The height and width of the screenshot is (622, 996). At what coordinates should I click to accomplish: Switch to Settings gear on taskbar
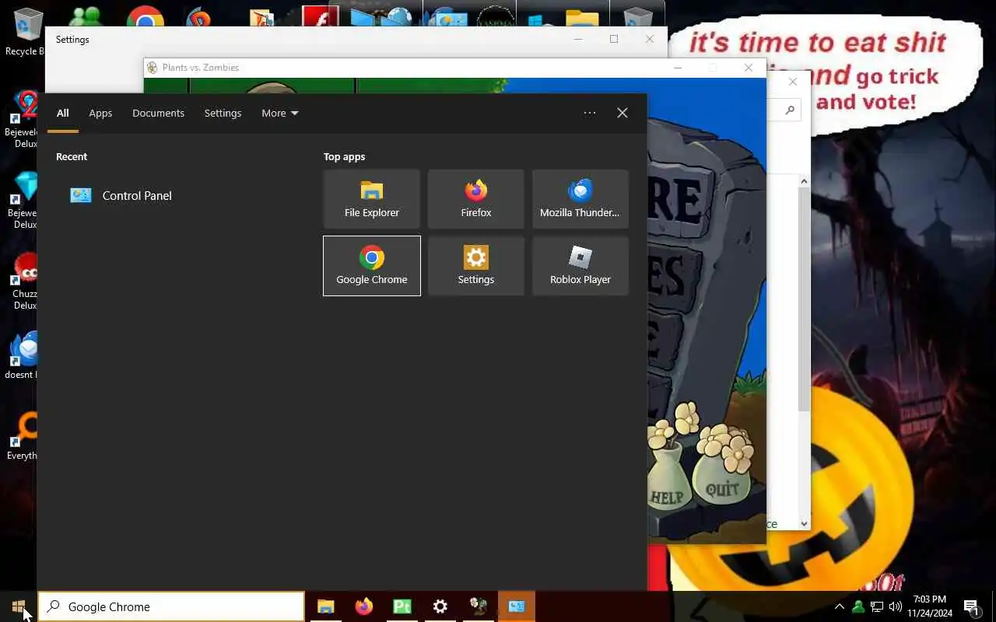click(440, 606)
